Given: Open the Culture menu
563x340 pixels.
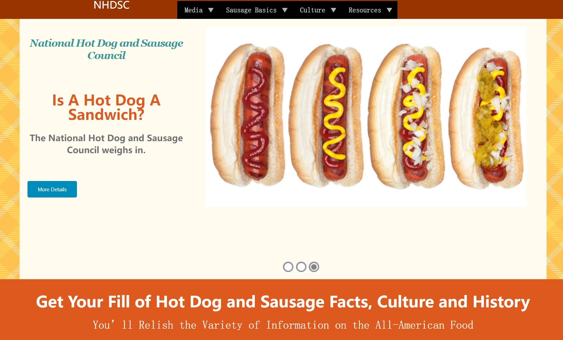Looking at the screenshot, I should pos(312,10).
